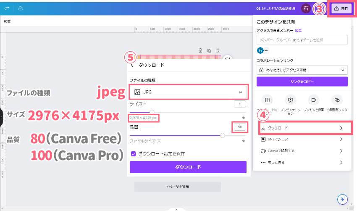Click the crown icon beside size dimensions
357x211 pixels.
point(243,118)
